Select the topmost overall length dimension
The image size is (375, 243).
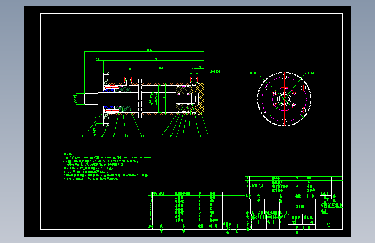(149, 51)
